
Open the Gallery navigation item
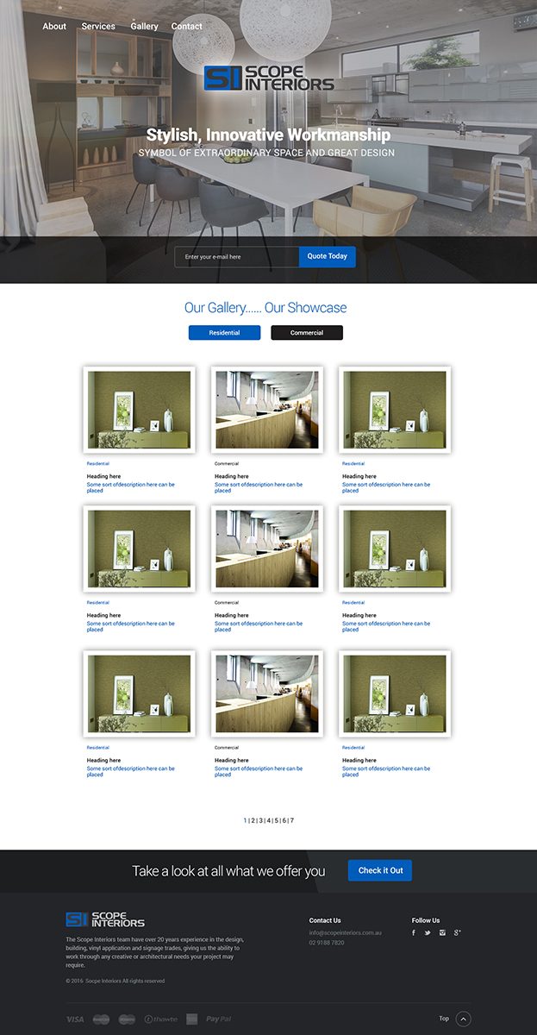(x=144, y=27)
